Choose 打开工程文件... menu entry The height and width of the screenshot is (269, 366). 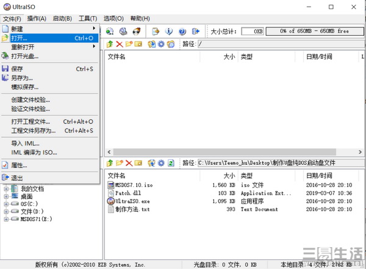[50, 122]
